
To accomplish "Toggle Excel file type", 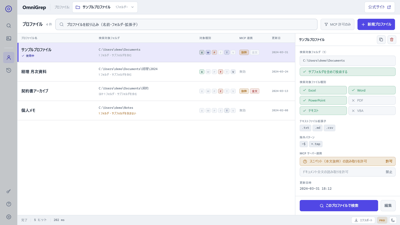I will 323,90.
